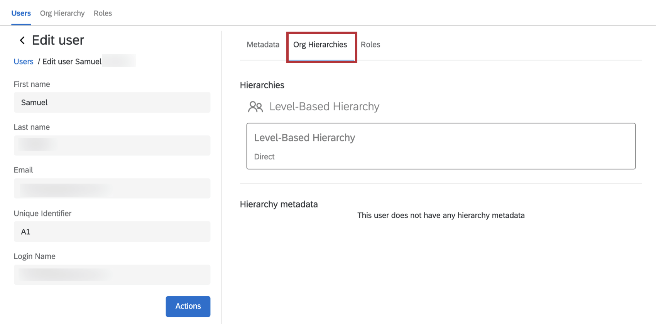
Task: Go to the top navigation Roles tab
Action: pos(103,13)
